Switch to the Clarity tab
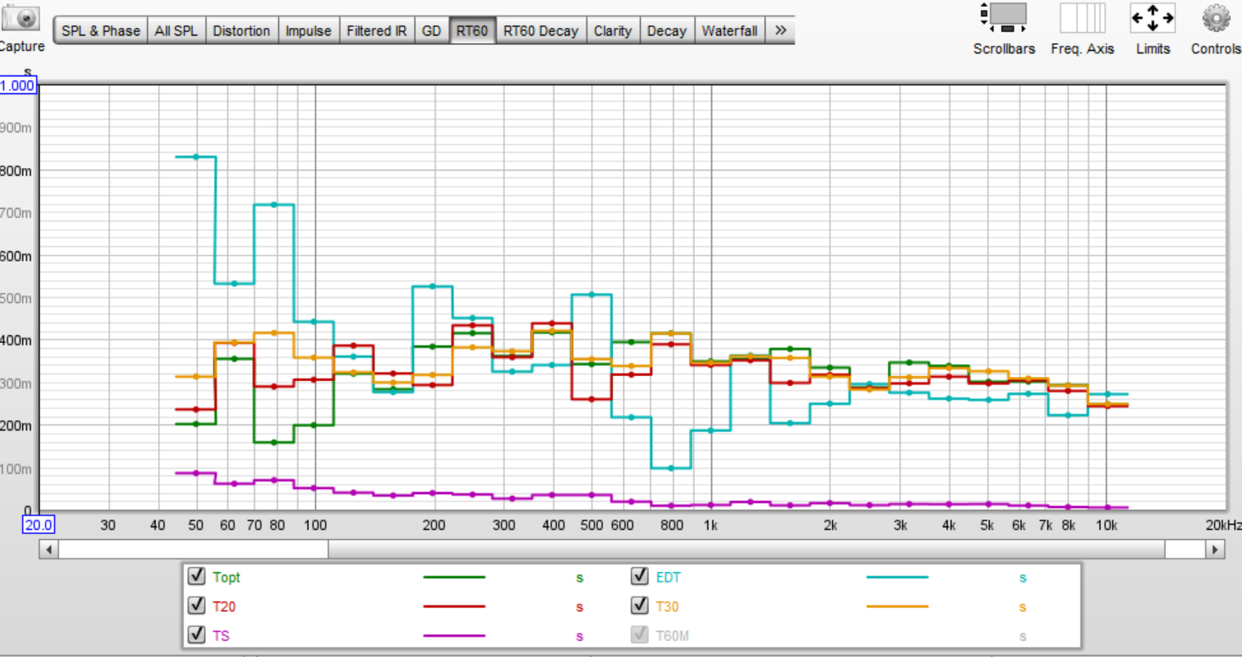The width and height of the screenshot is (1242, 657). click(x=612, y=31)
